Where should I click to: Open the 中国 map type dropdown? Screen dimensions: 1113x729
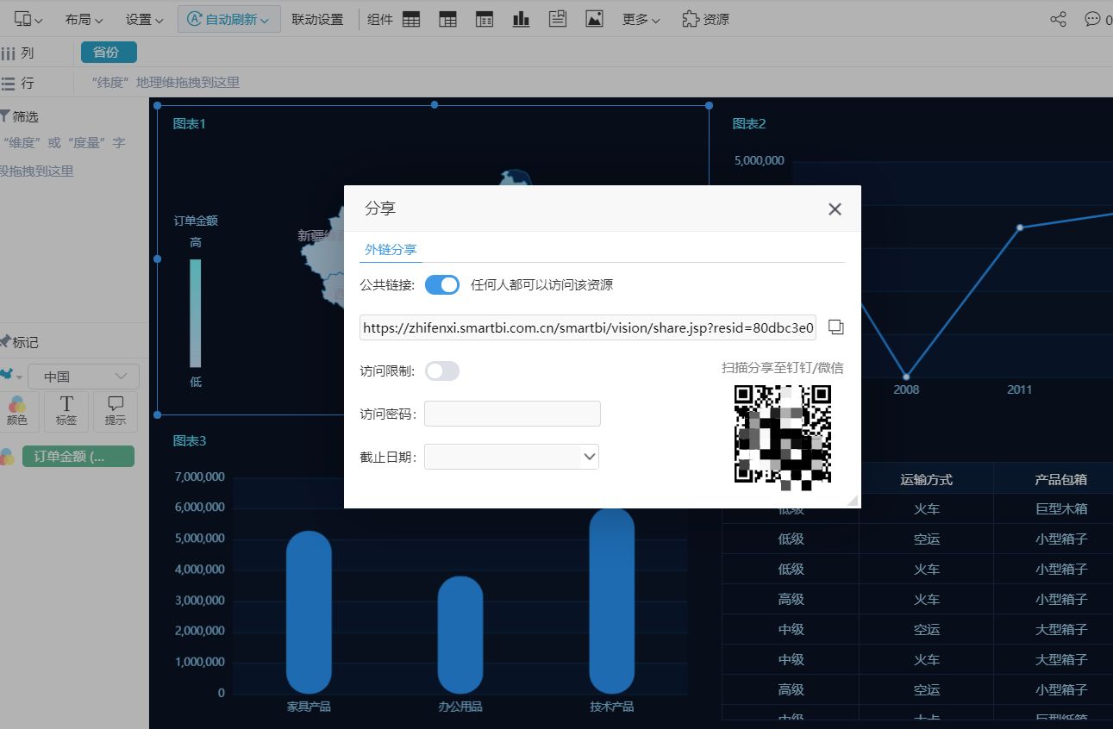(83, 377)
